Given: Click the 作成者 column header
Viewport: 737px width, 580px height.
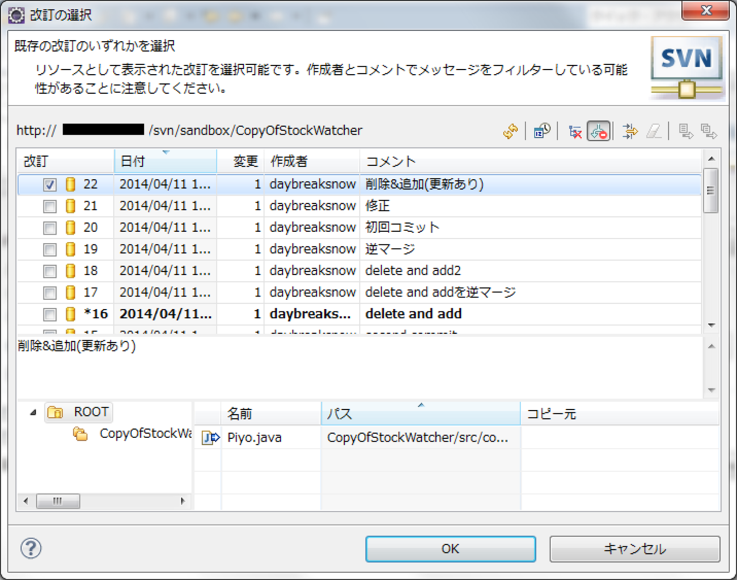Looking at the screenshot, I should pyautogui.click(x=312, y=162).
